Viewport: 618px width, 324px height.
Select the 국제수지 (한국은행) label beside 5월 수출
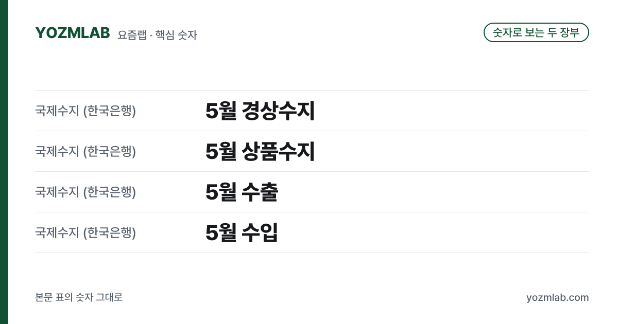click(85, 192)
